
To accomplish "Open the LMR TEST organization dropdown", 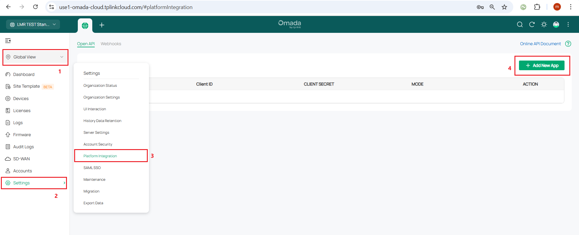I will pos(33,24).
